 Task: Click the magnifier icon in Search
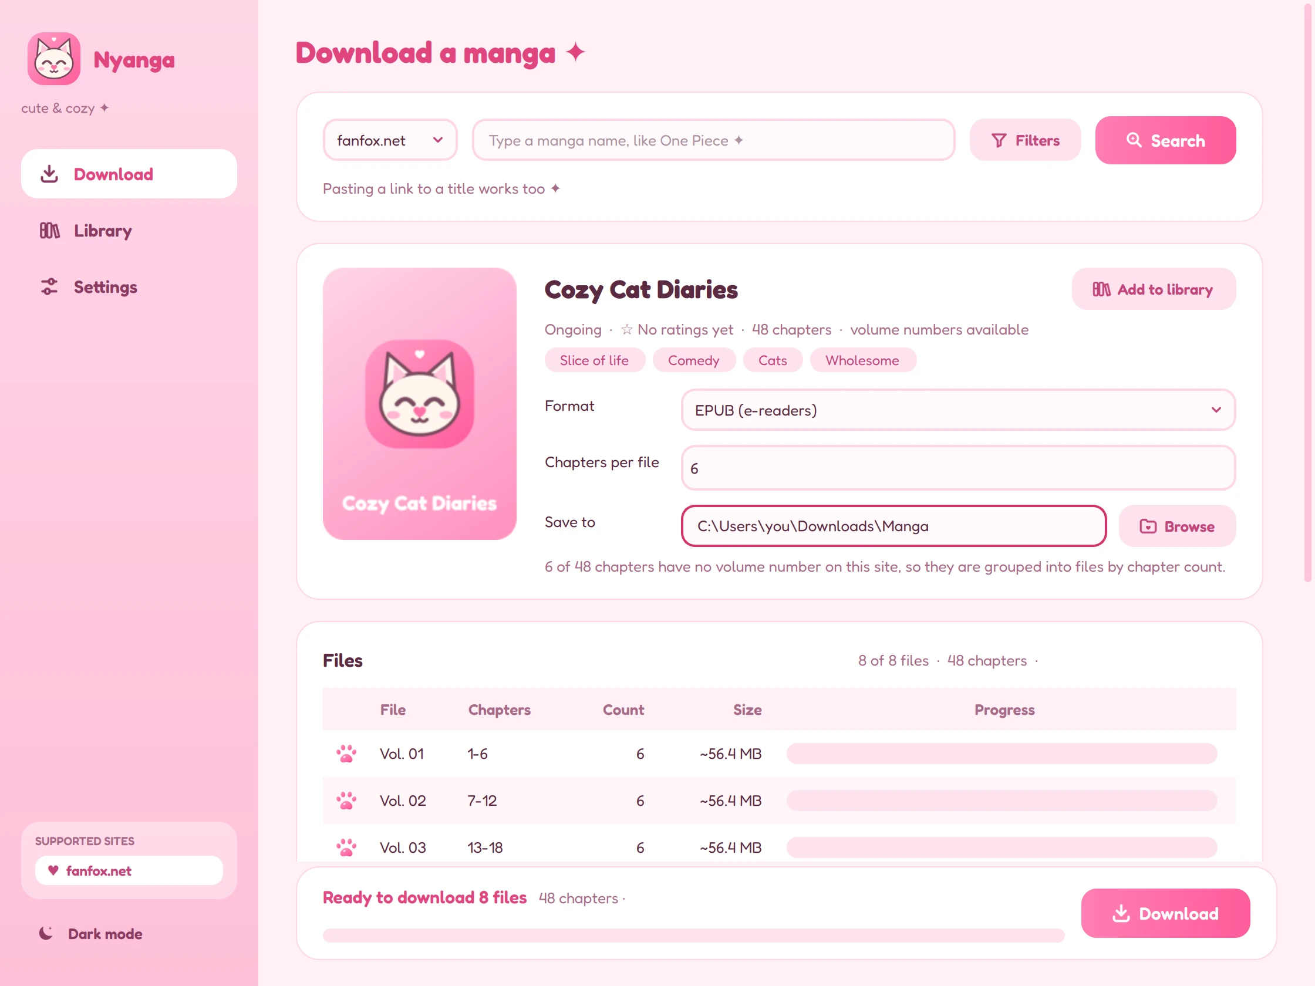(1134, 140)
